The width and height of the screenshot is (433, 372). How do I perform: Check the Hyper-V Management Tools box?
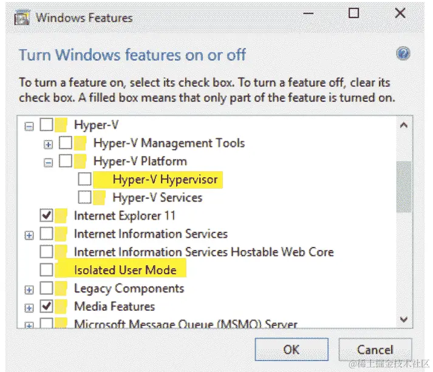click(x=66, y=143)
